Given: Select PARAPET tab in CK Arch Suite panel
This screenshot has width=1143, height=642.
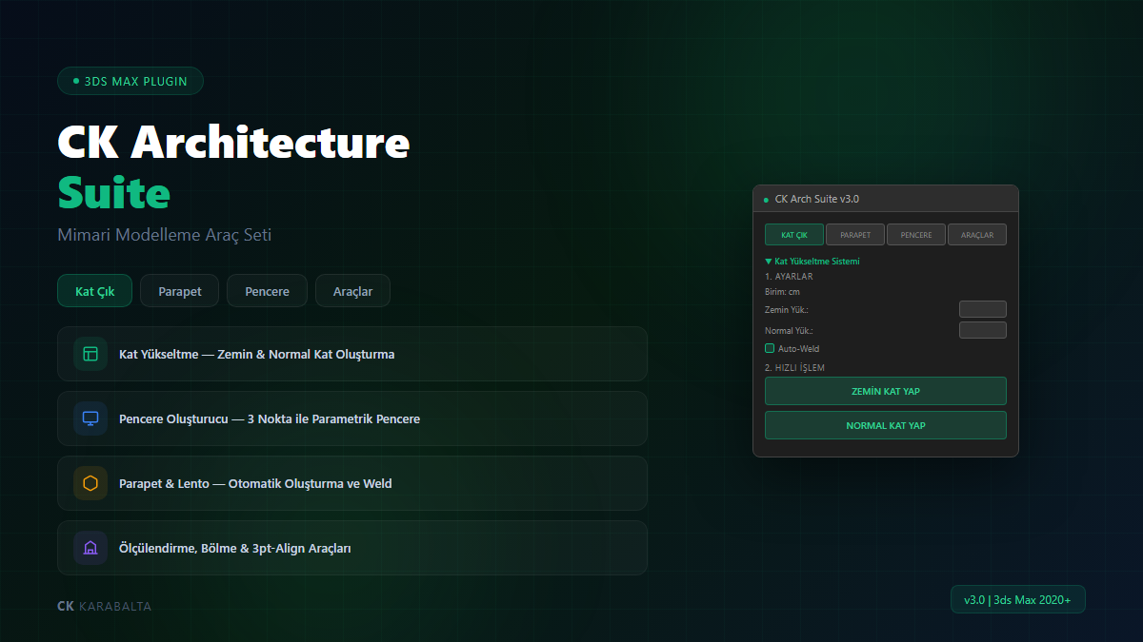Looking at the screenshot, I should tap(855, 235).
